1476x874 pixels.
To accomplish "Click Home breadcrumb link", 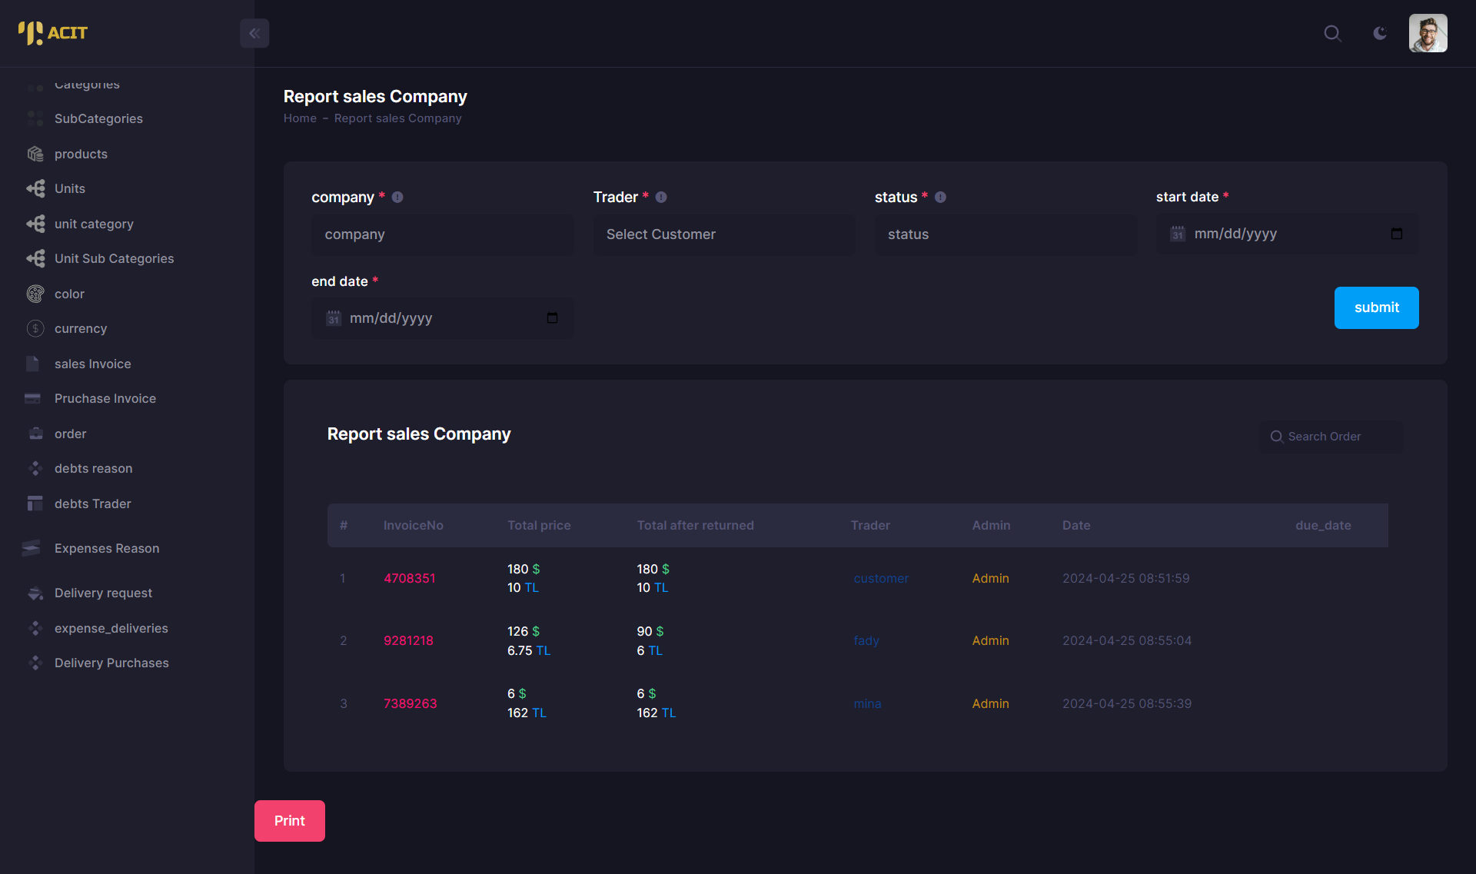I will (300, 118).
